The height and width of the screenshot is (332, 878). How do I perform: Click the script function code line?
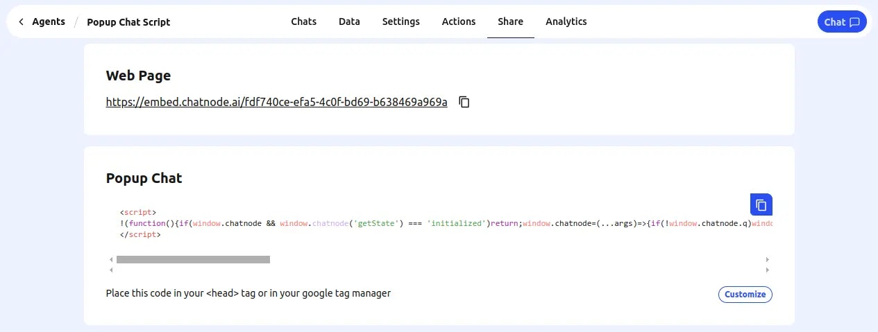pyautogui.click(x=446, y=223)
